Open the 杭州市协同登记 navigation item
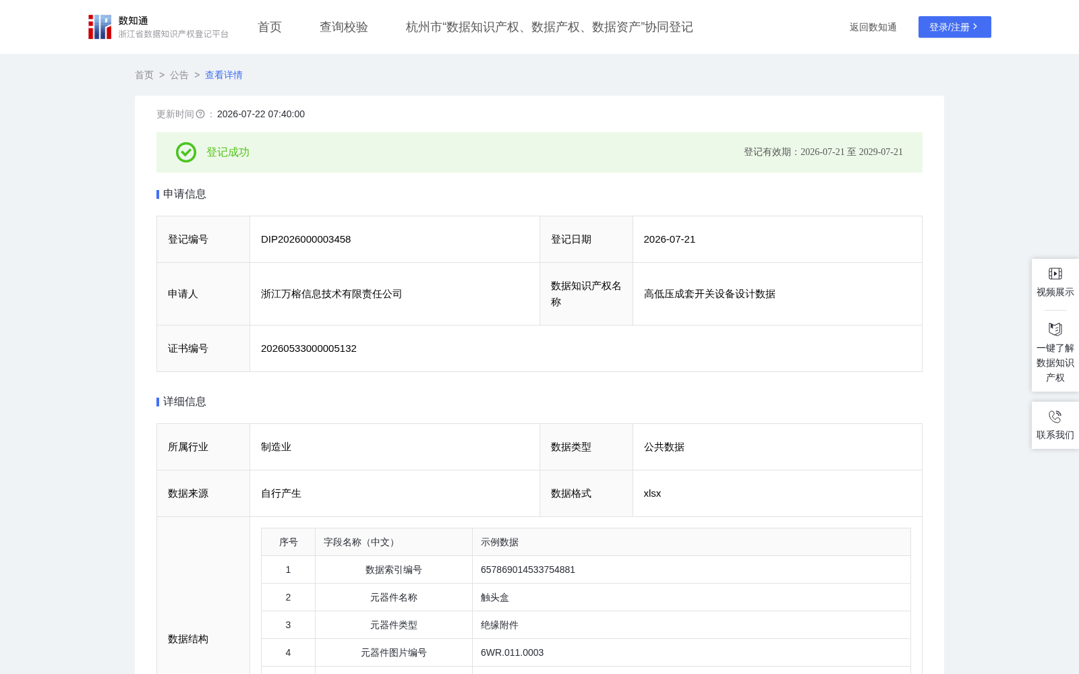 coord(549,27)
